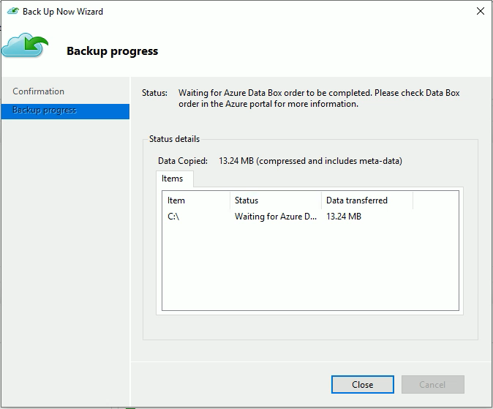The image size is (493, 409).
Task: Click the Backup progress heading
Action: click(x=112, y=51)
